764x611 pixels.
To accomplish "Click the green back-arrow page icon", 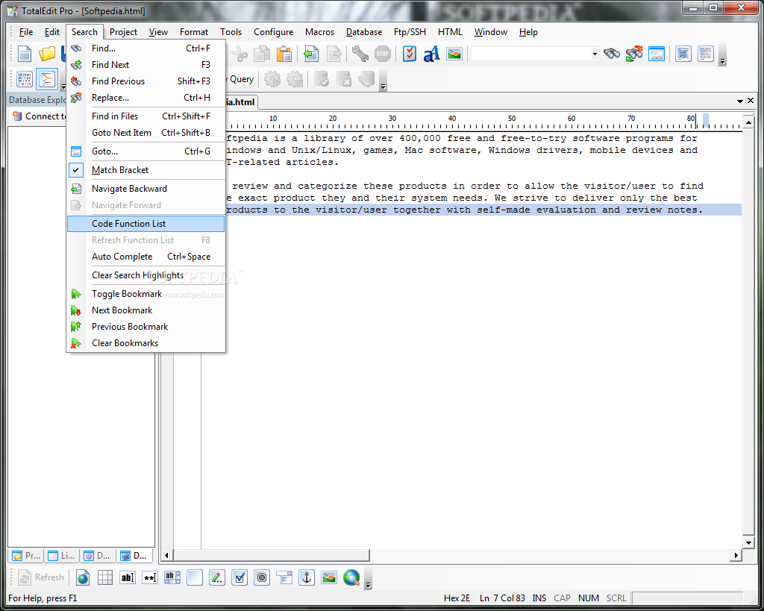I will (x=310, y=54).
